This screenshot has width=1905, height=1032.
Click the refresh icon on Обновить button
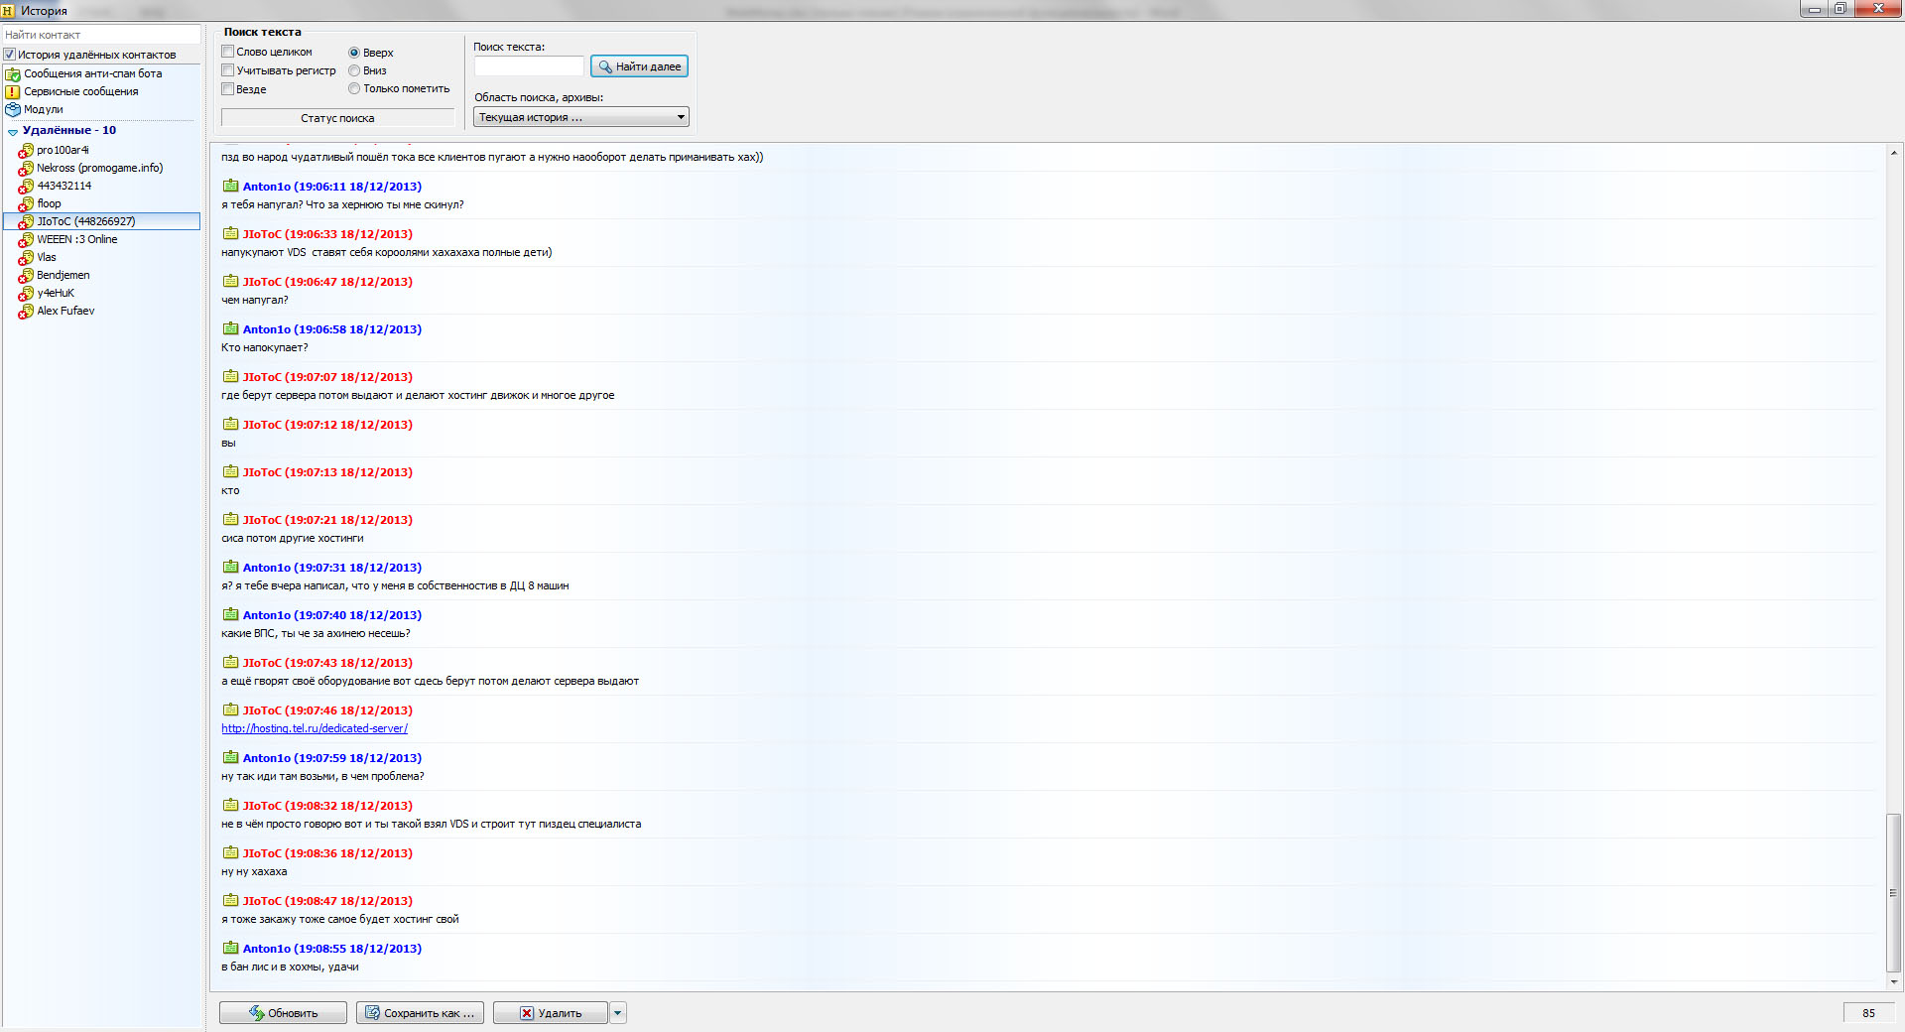[257, 1013]
